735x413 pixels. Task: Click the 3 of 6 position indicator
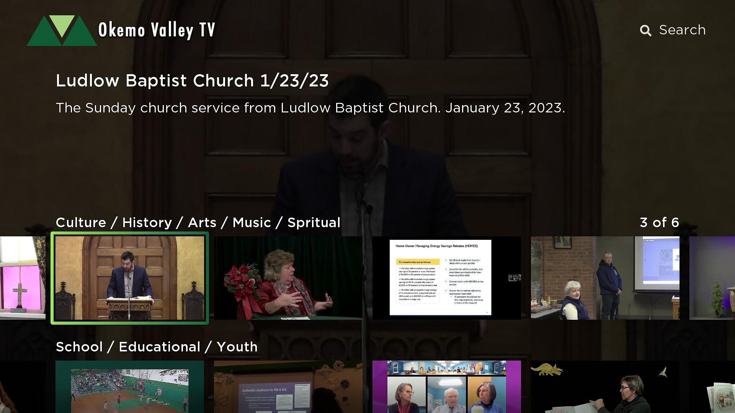[659, 222]
